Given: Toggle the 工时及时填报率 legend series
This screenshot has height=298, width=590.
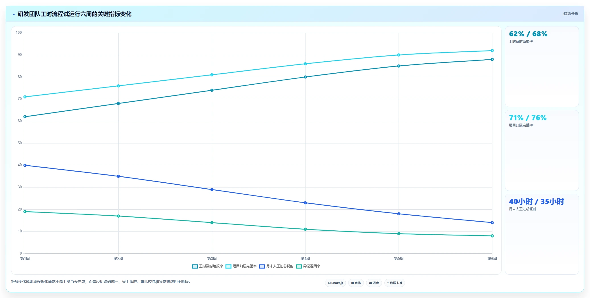Looking at the screenshot, I should (x=207, y=266).
